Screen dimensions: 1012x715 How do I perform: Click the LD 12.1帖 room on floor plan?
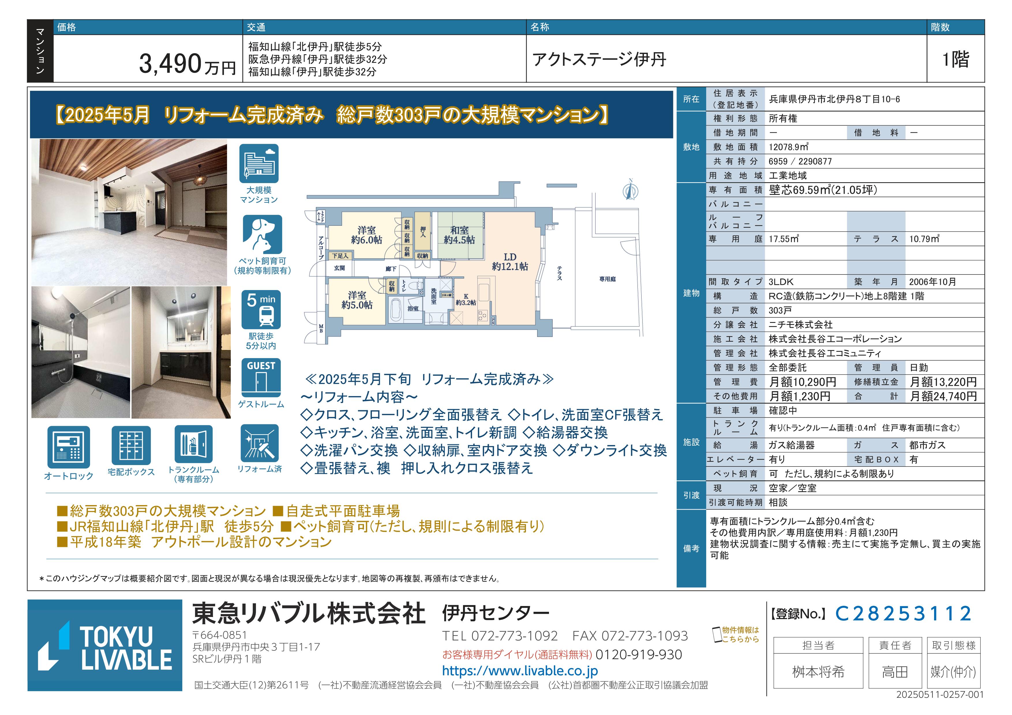coord(509,262)
